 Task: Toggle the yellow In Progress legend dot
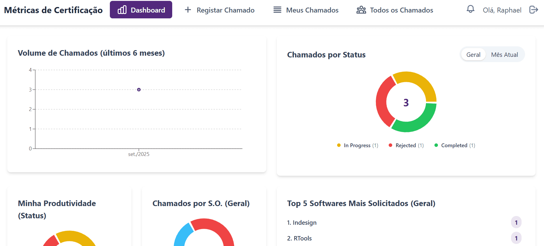pos(339,145)
